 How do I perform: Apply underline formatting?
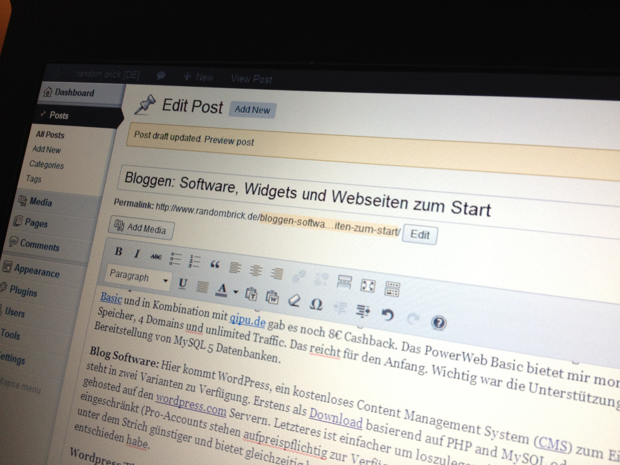[183, 283]
